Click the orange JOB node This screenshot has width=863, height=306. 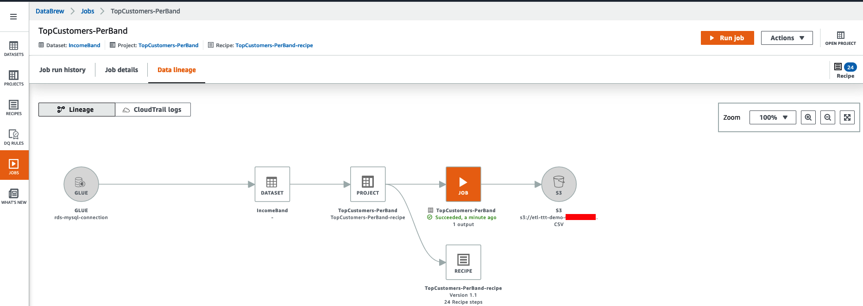coord(463,184)
